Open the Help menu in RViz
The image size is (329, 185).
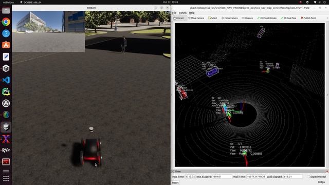192,13
